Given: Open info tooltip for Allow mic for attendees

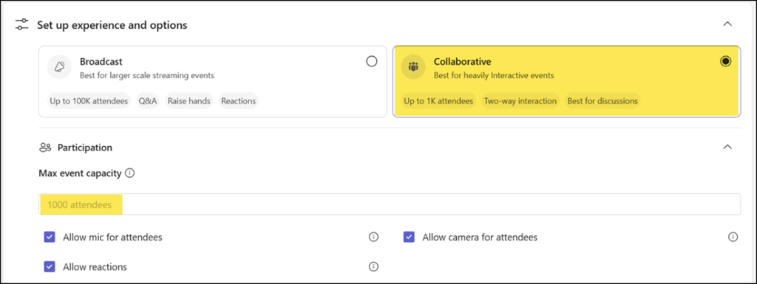Looking at the screenshot, I should pos(373,237).
